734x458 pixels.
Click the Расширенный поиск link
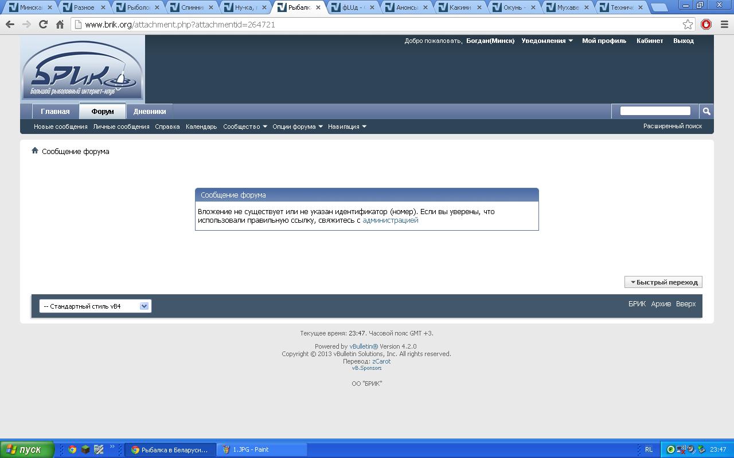click(x=672, y=126)
